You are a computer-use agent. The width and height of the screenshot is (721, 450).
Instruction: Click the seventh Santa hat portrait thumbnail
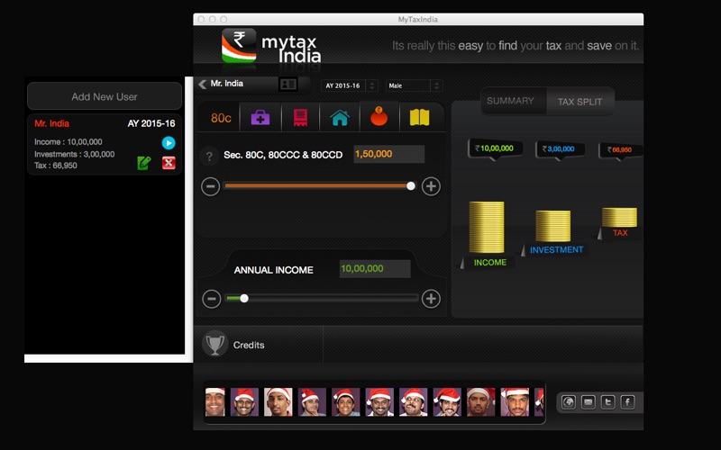pos(414,402)
